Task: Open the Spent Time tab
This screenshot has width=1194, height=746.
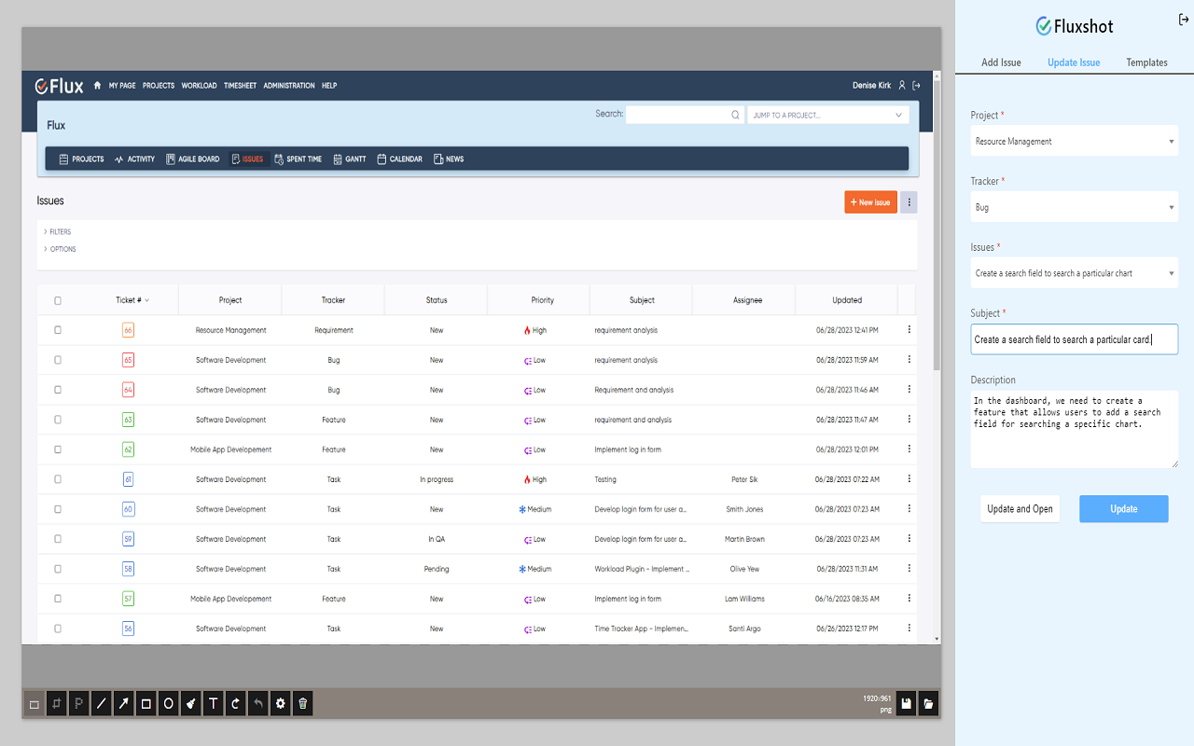Action: [x=298, y=159]
